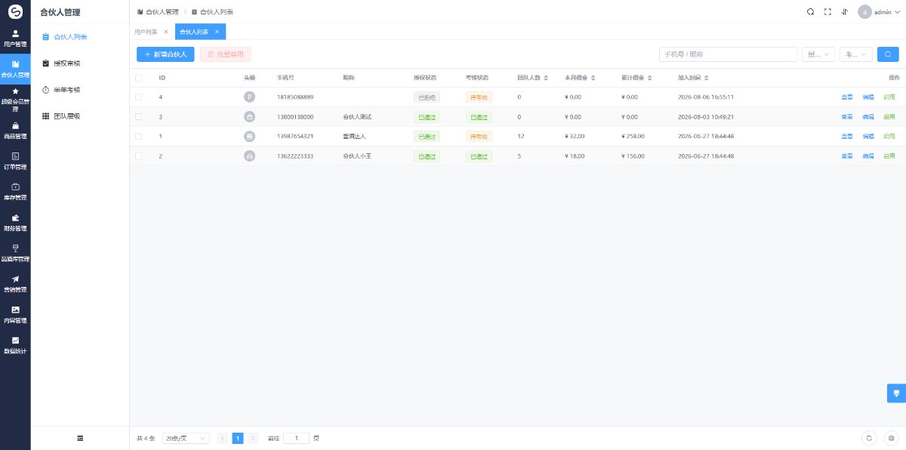Image resolution: width=906 pixels, height=450 pixels.
Task: Click 编辑 link for 查酒达人 row
Action: tap(868, 137)
